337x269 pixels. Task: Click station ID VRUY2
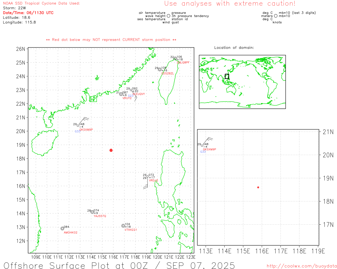pos(127,98)
